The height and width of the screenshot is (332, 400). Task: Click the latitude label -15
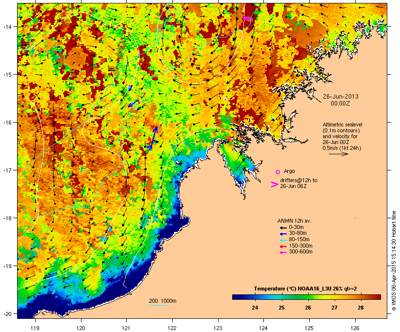7,75
